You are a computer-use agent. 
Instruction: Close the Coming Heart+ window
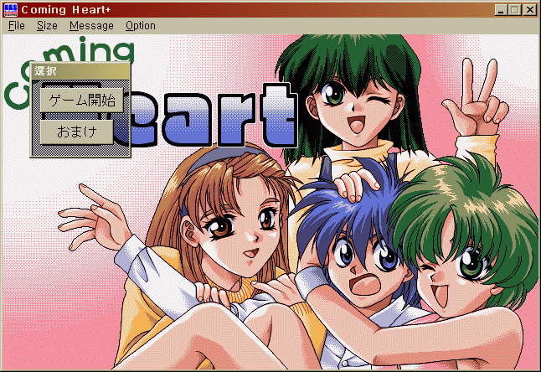529,10
